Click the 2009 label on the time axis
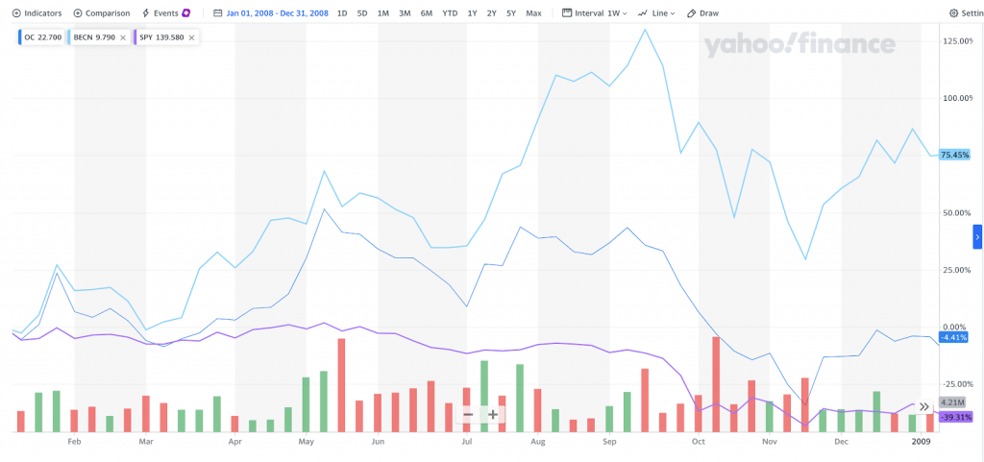 coord(921,441)
